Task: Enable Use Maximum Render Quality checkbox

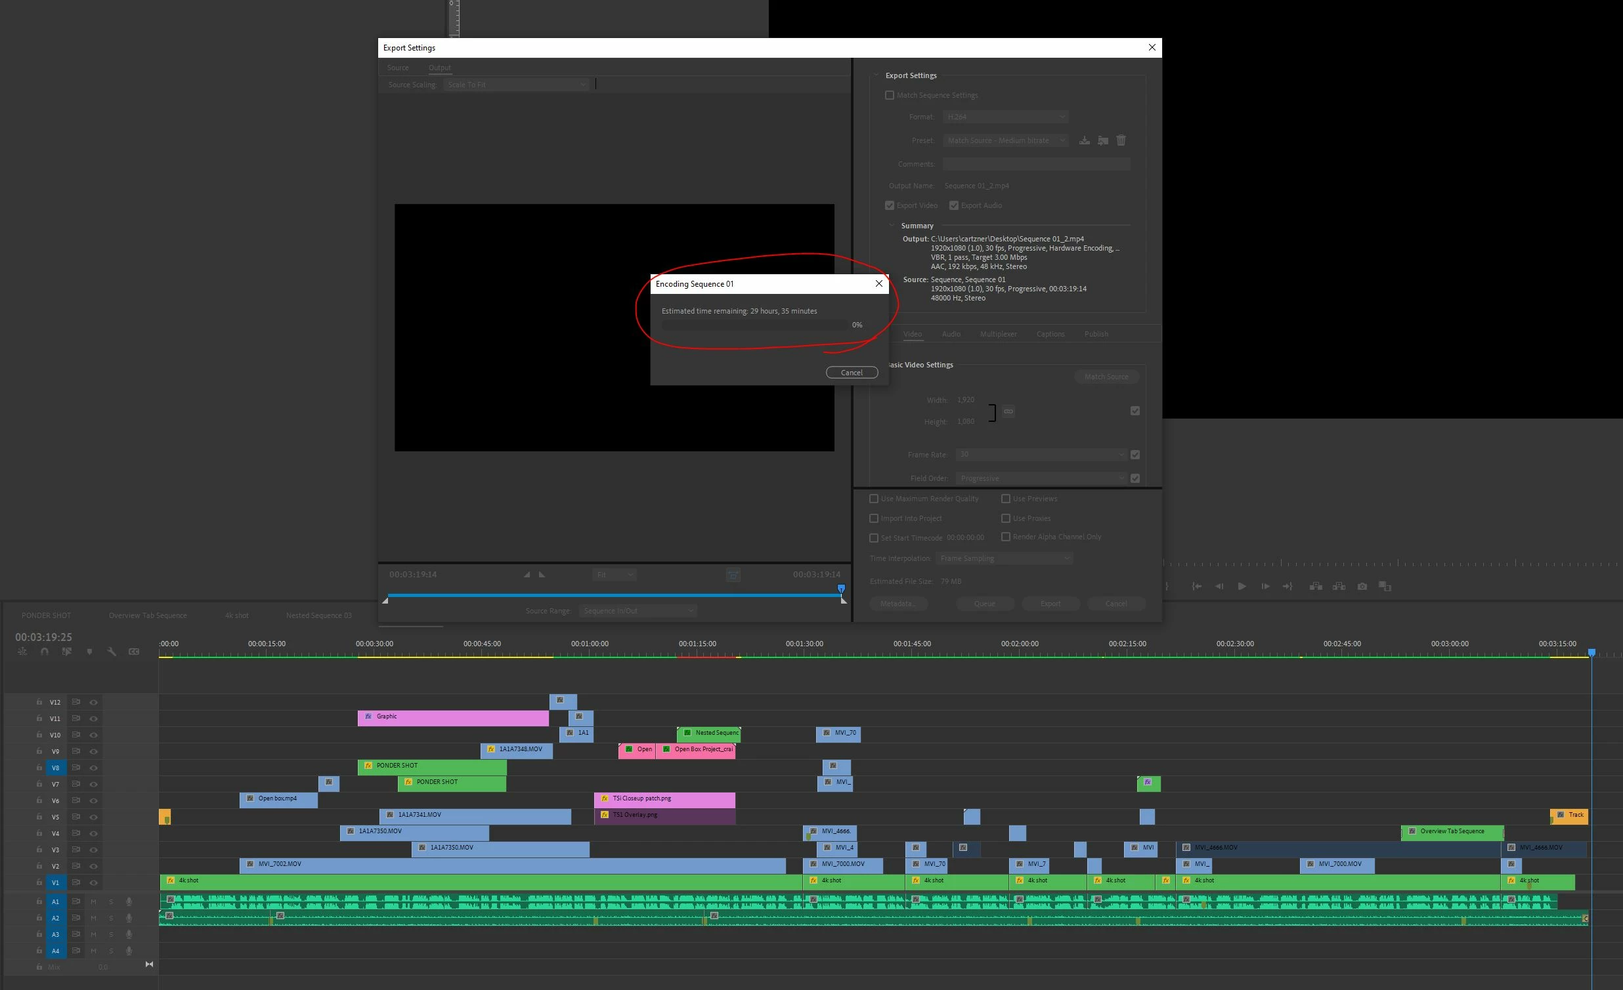Action: 874,499
